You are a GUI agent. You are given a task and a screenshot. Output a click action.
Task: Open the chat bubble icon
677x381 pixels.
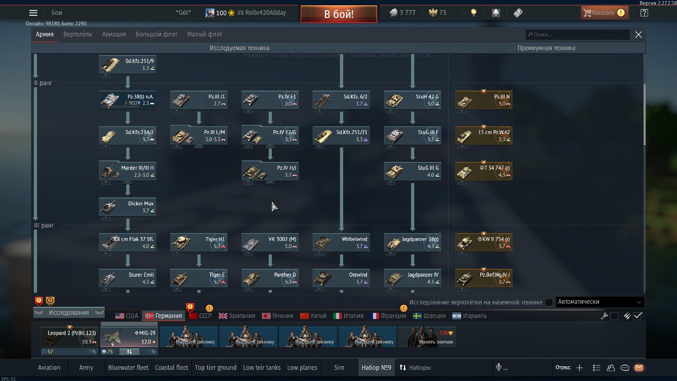[x=625, y=367]
